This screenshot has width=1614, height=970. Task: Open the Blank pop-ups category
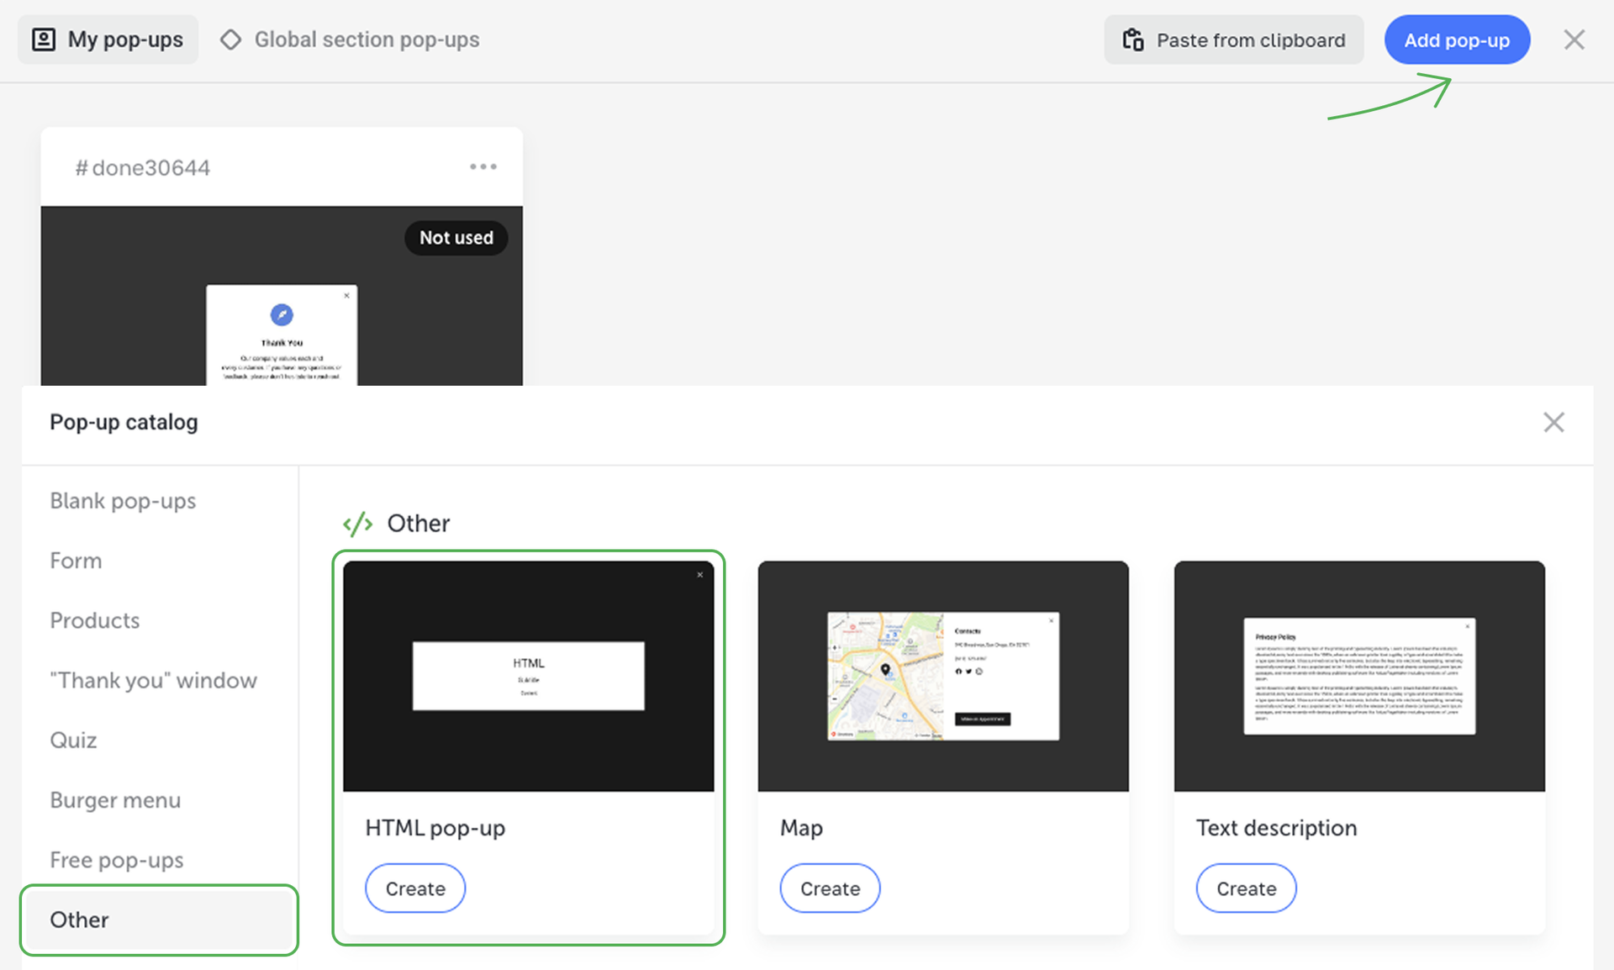coord(123,501)
